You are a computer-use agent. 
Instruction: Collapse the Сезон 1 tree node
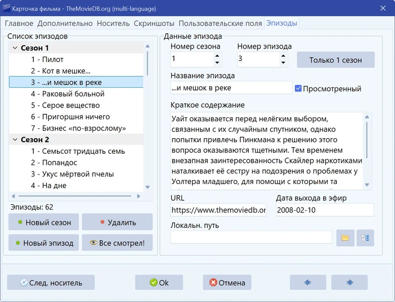click(15, 48)
